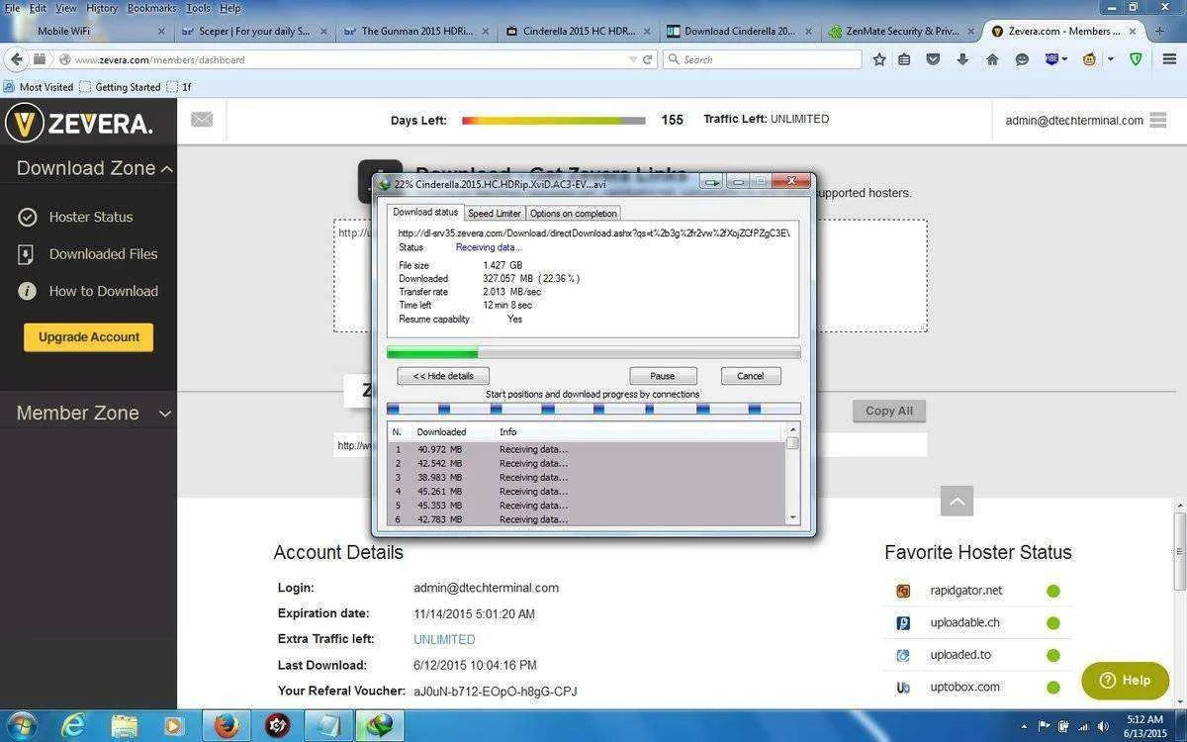This screenshot has width=1187, height=742.
Task: Click the Zevera logo
Action: (80, 124)
